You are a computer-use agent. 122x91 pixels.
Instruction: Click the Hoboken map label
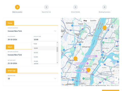74,78
